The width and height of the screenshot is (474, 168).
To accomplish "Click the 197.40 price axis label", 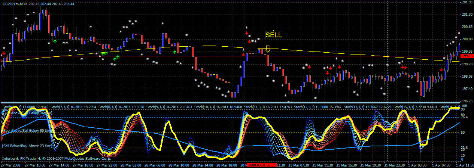I will click(467, 89).
